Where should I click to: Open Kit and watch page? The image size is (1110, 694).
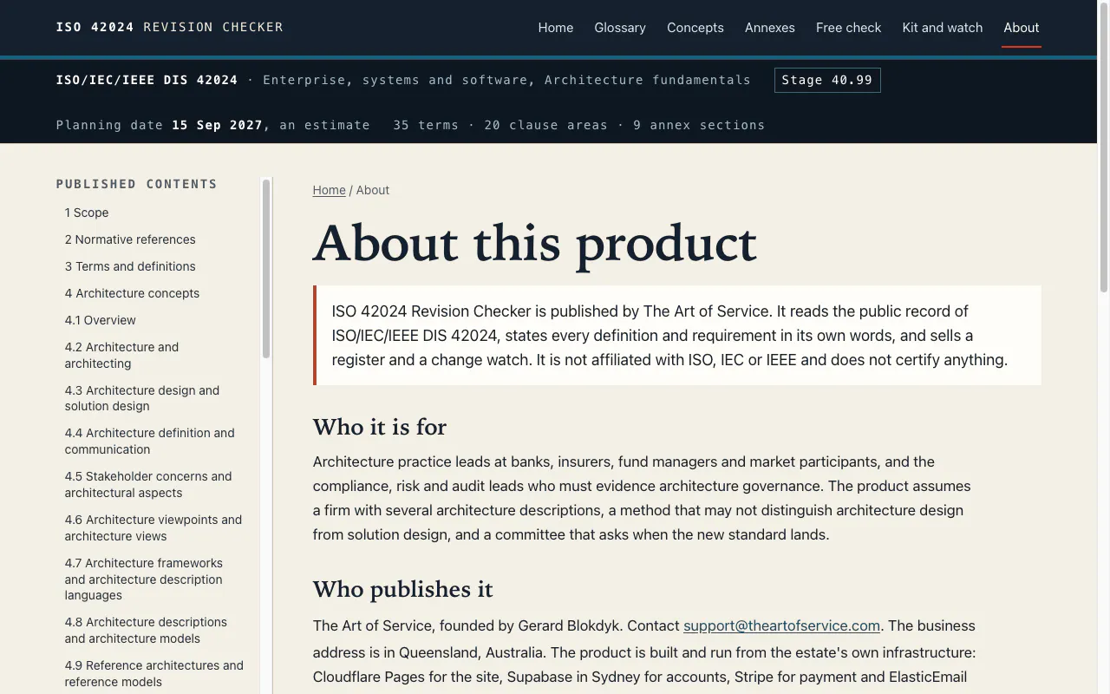[x=943, y=28]
